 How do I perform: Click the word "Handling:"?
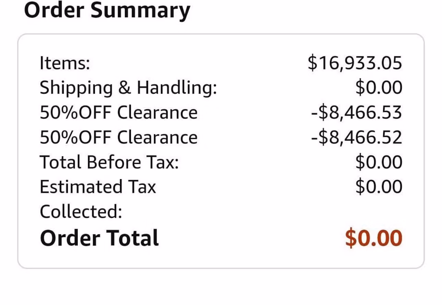coord(177,88)
